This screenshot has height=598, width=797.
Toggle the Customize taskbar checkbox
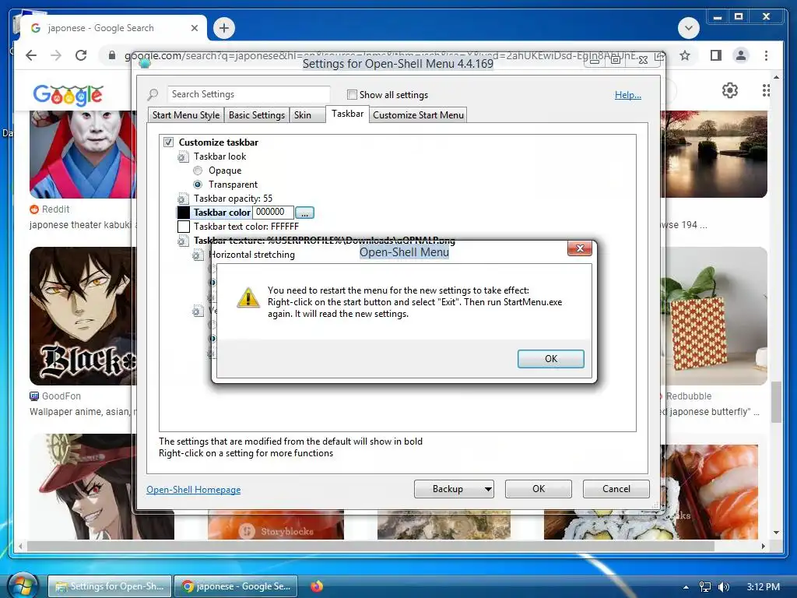[x=168, y=142]
